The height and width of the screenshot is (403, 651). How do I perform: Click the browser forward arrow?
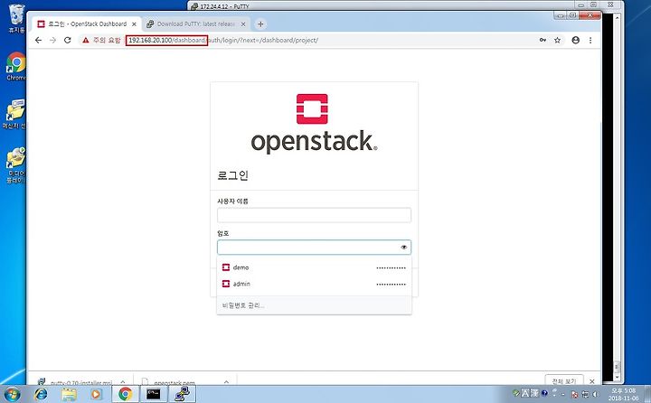tap(52, 41)
